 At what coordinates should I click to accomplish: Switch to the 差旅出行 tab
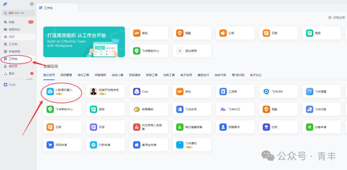[x=203, y=75]
